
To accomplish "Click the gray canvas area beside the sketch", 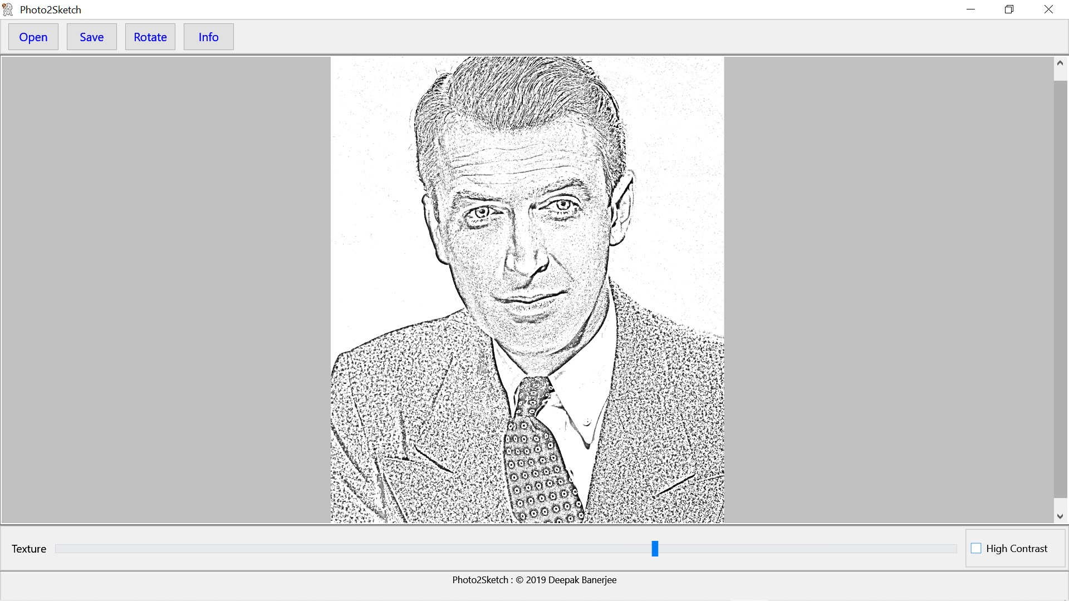I will pyautogui.click(x=167, y=289).
